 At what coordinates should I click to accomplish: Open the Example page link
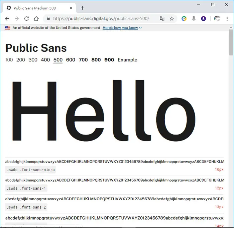click(127, 60)
